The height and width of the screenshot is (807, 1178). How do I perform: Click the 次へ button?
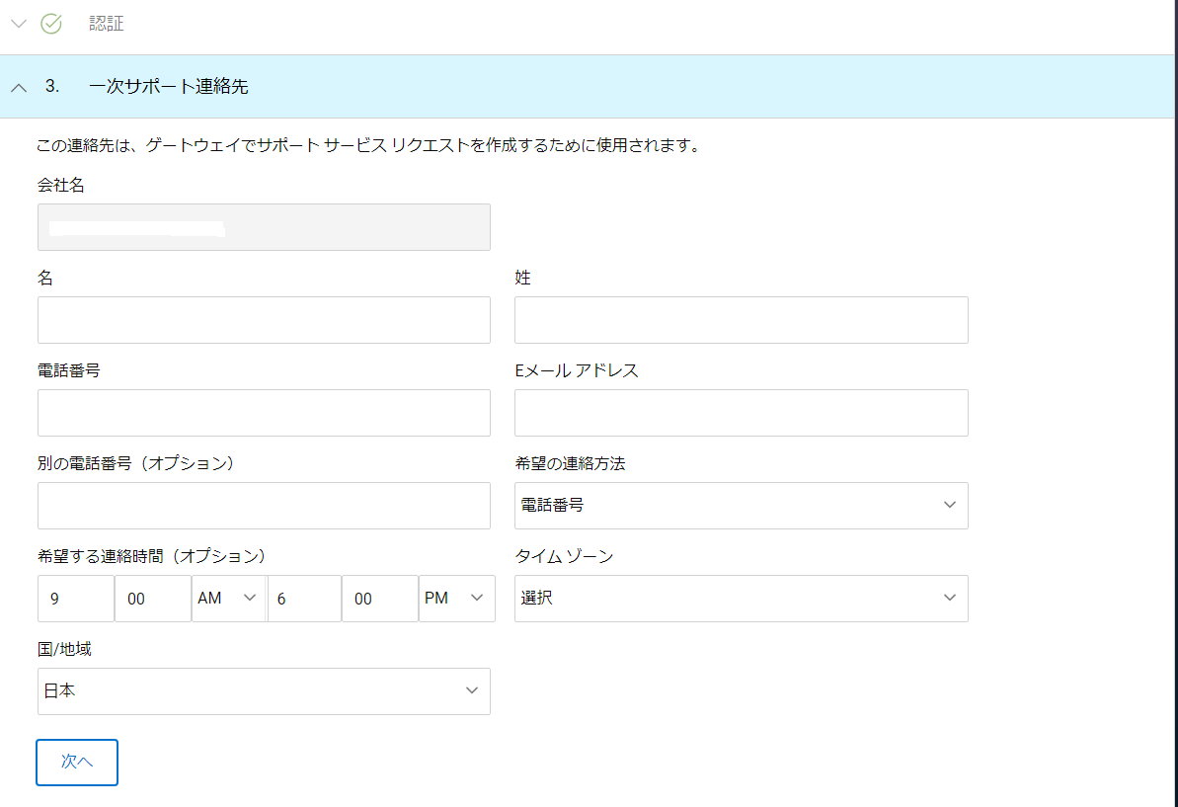coord(76,762)
